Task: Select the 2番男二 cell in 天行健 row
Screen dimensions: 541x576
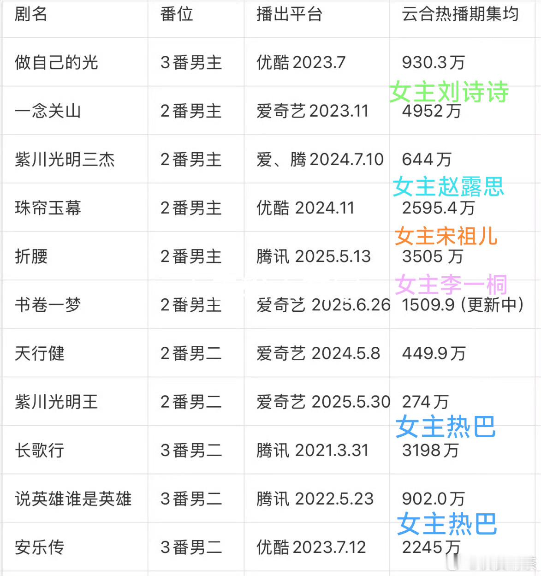Action: point(191,354)
